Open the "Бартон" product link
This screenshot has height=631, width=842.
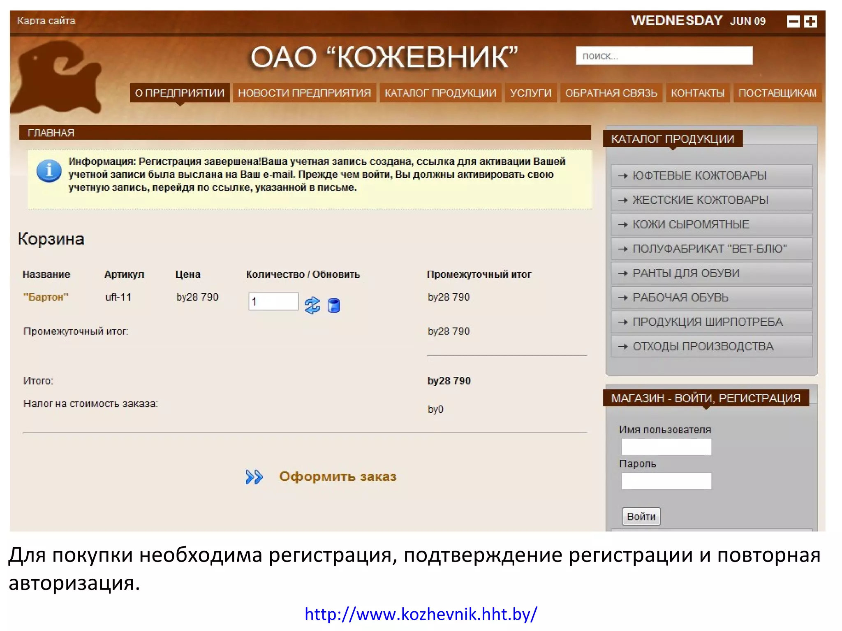tap(46, 297)
